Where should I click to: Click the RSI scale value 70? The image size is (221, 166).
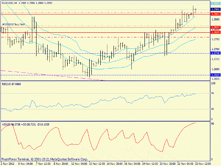pyautogui.click(x=212, y=93)
